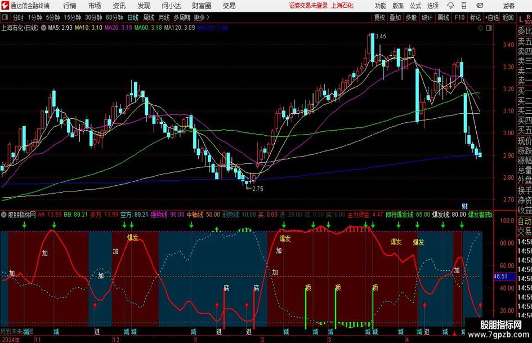This screenshot has width=532, height=343.
Task: Click the 证券交易未登录 login link
Action: coord(308,6)
